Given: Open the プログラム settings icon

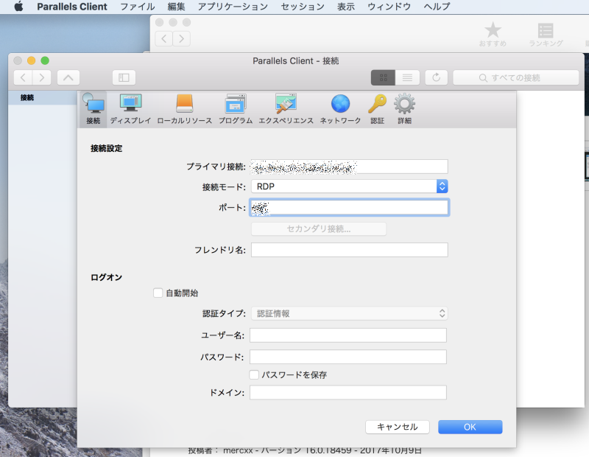Looking at the screenshot, I should coord(236,105).
